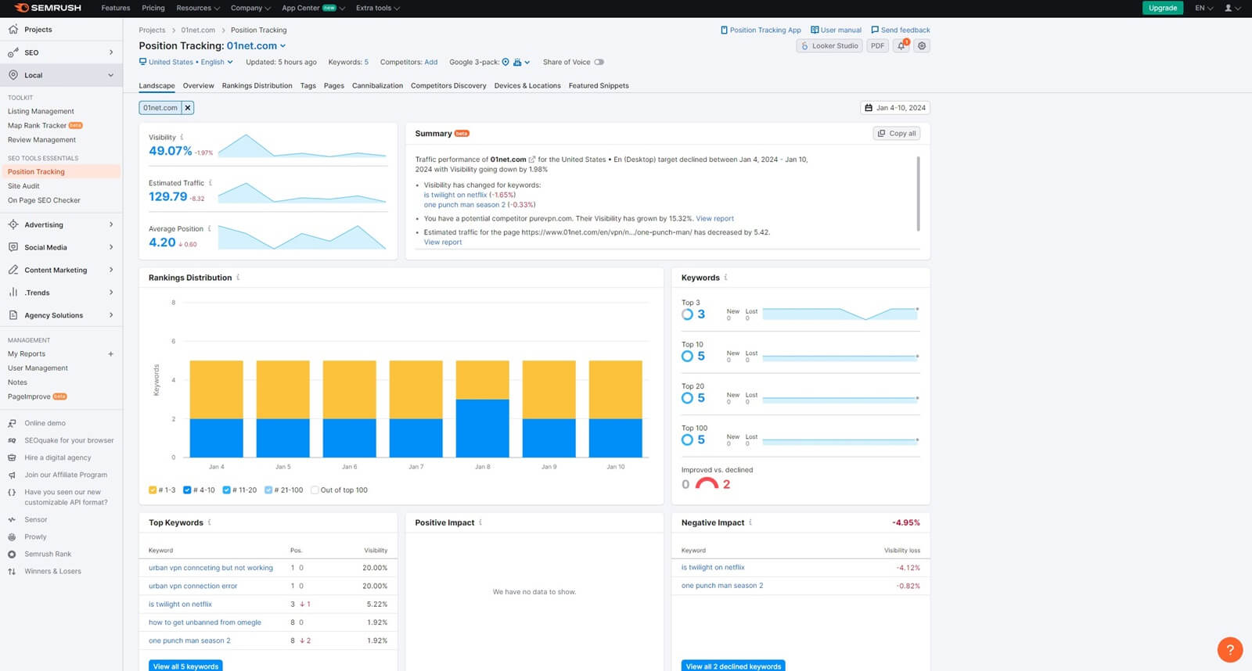
Task: Click the Google 3-pack location pin icon
Action: coord(505,62)
